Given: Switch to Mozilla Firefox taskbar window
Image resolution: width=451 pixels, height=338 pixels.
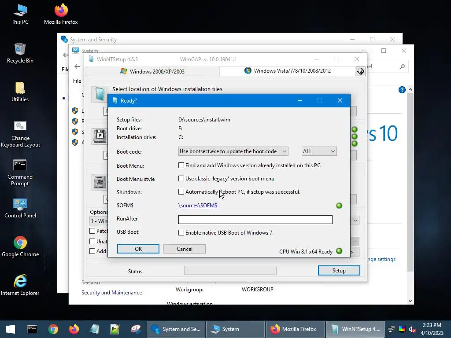Looking at the screenshot, I should coord(295,329).
